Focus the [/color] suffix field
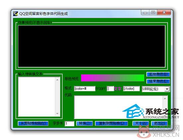 coord(131,89)
